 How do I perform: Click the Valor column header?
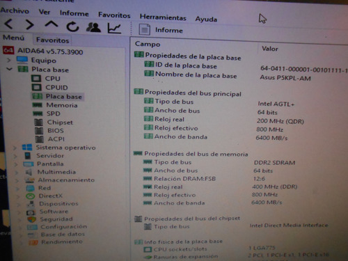[270, 49]
